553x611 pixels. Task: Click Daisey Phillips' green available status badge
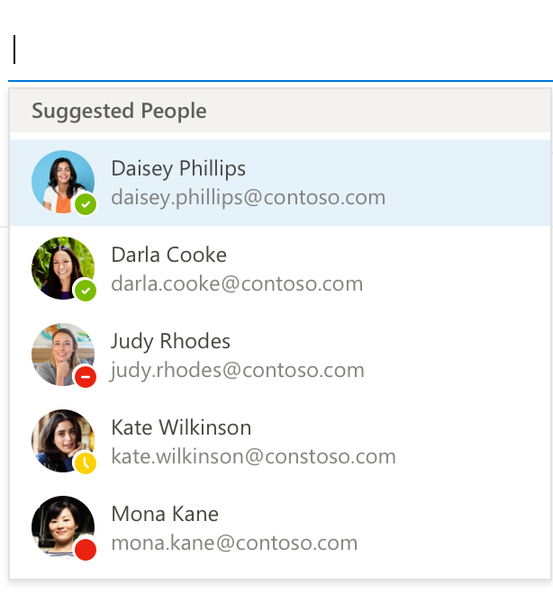pos(86,204)
